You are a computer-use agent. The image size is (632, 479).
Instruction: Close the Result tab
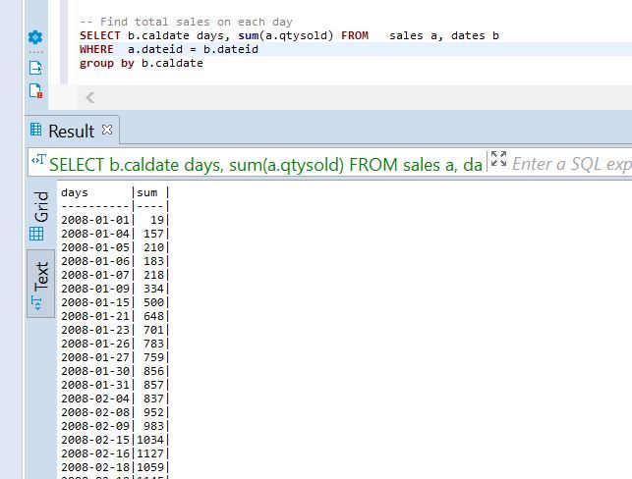point(108,130)
